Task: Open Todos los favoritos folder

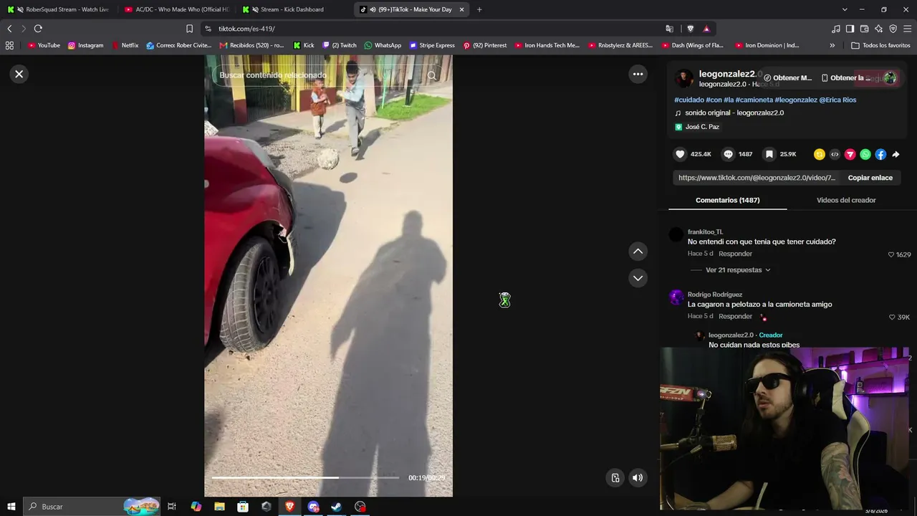Action: 880,45
